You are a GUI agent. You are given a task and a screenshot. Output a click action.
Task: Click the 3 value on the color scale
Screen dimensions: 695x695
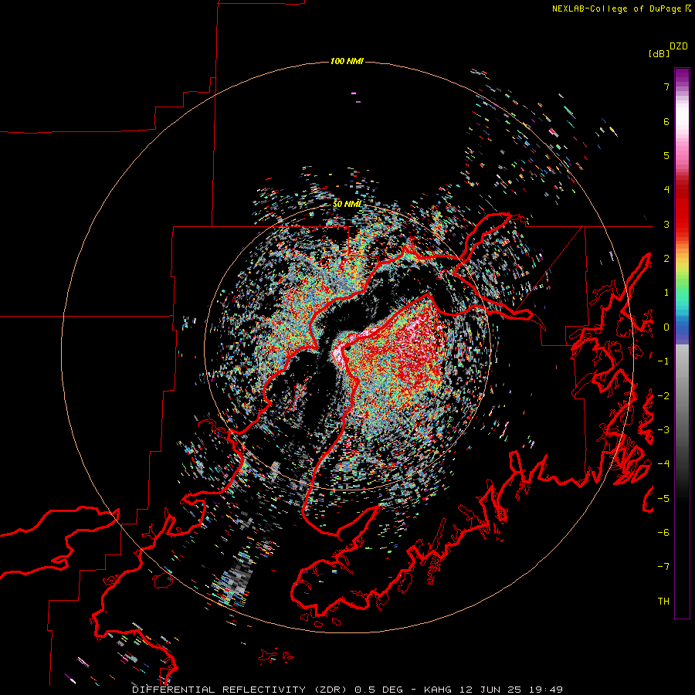tap(666, 224)
